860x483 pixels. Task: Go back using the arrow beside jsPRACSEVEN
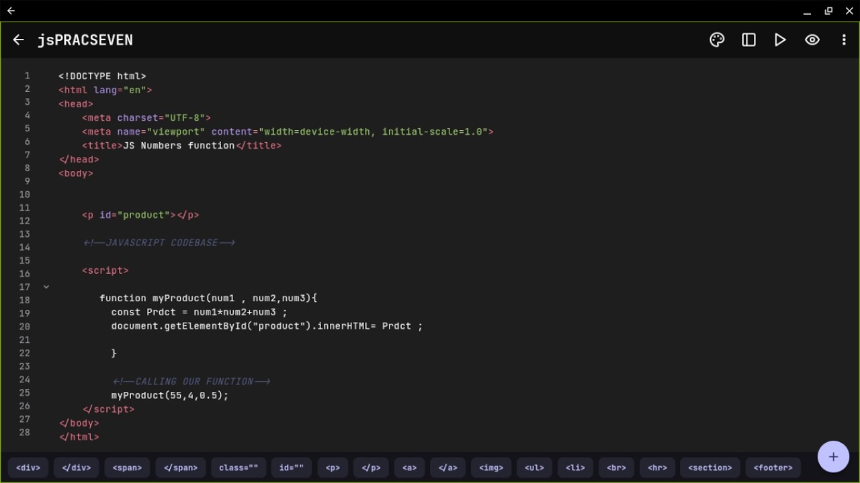click(x=18, y=40)
